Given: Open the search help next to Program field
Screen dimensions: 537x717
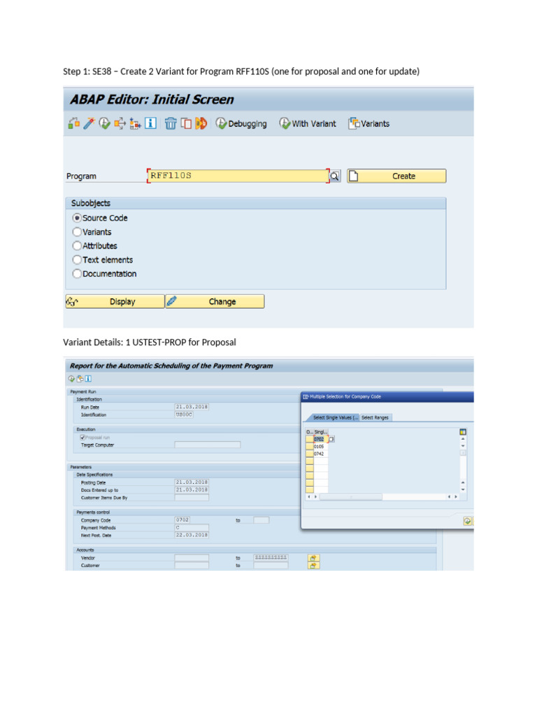Looking at the screenshot, I should coord(335,176).
